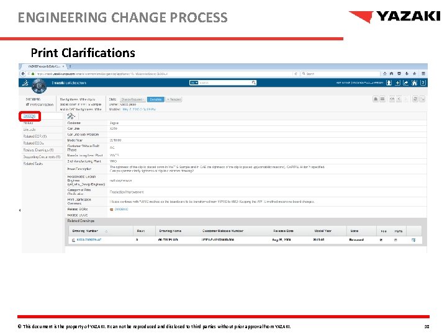Click the browser back arrow button
Image resolution: width=447 pixels, height=335 pixels.
24,74
